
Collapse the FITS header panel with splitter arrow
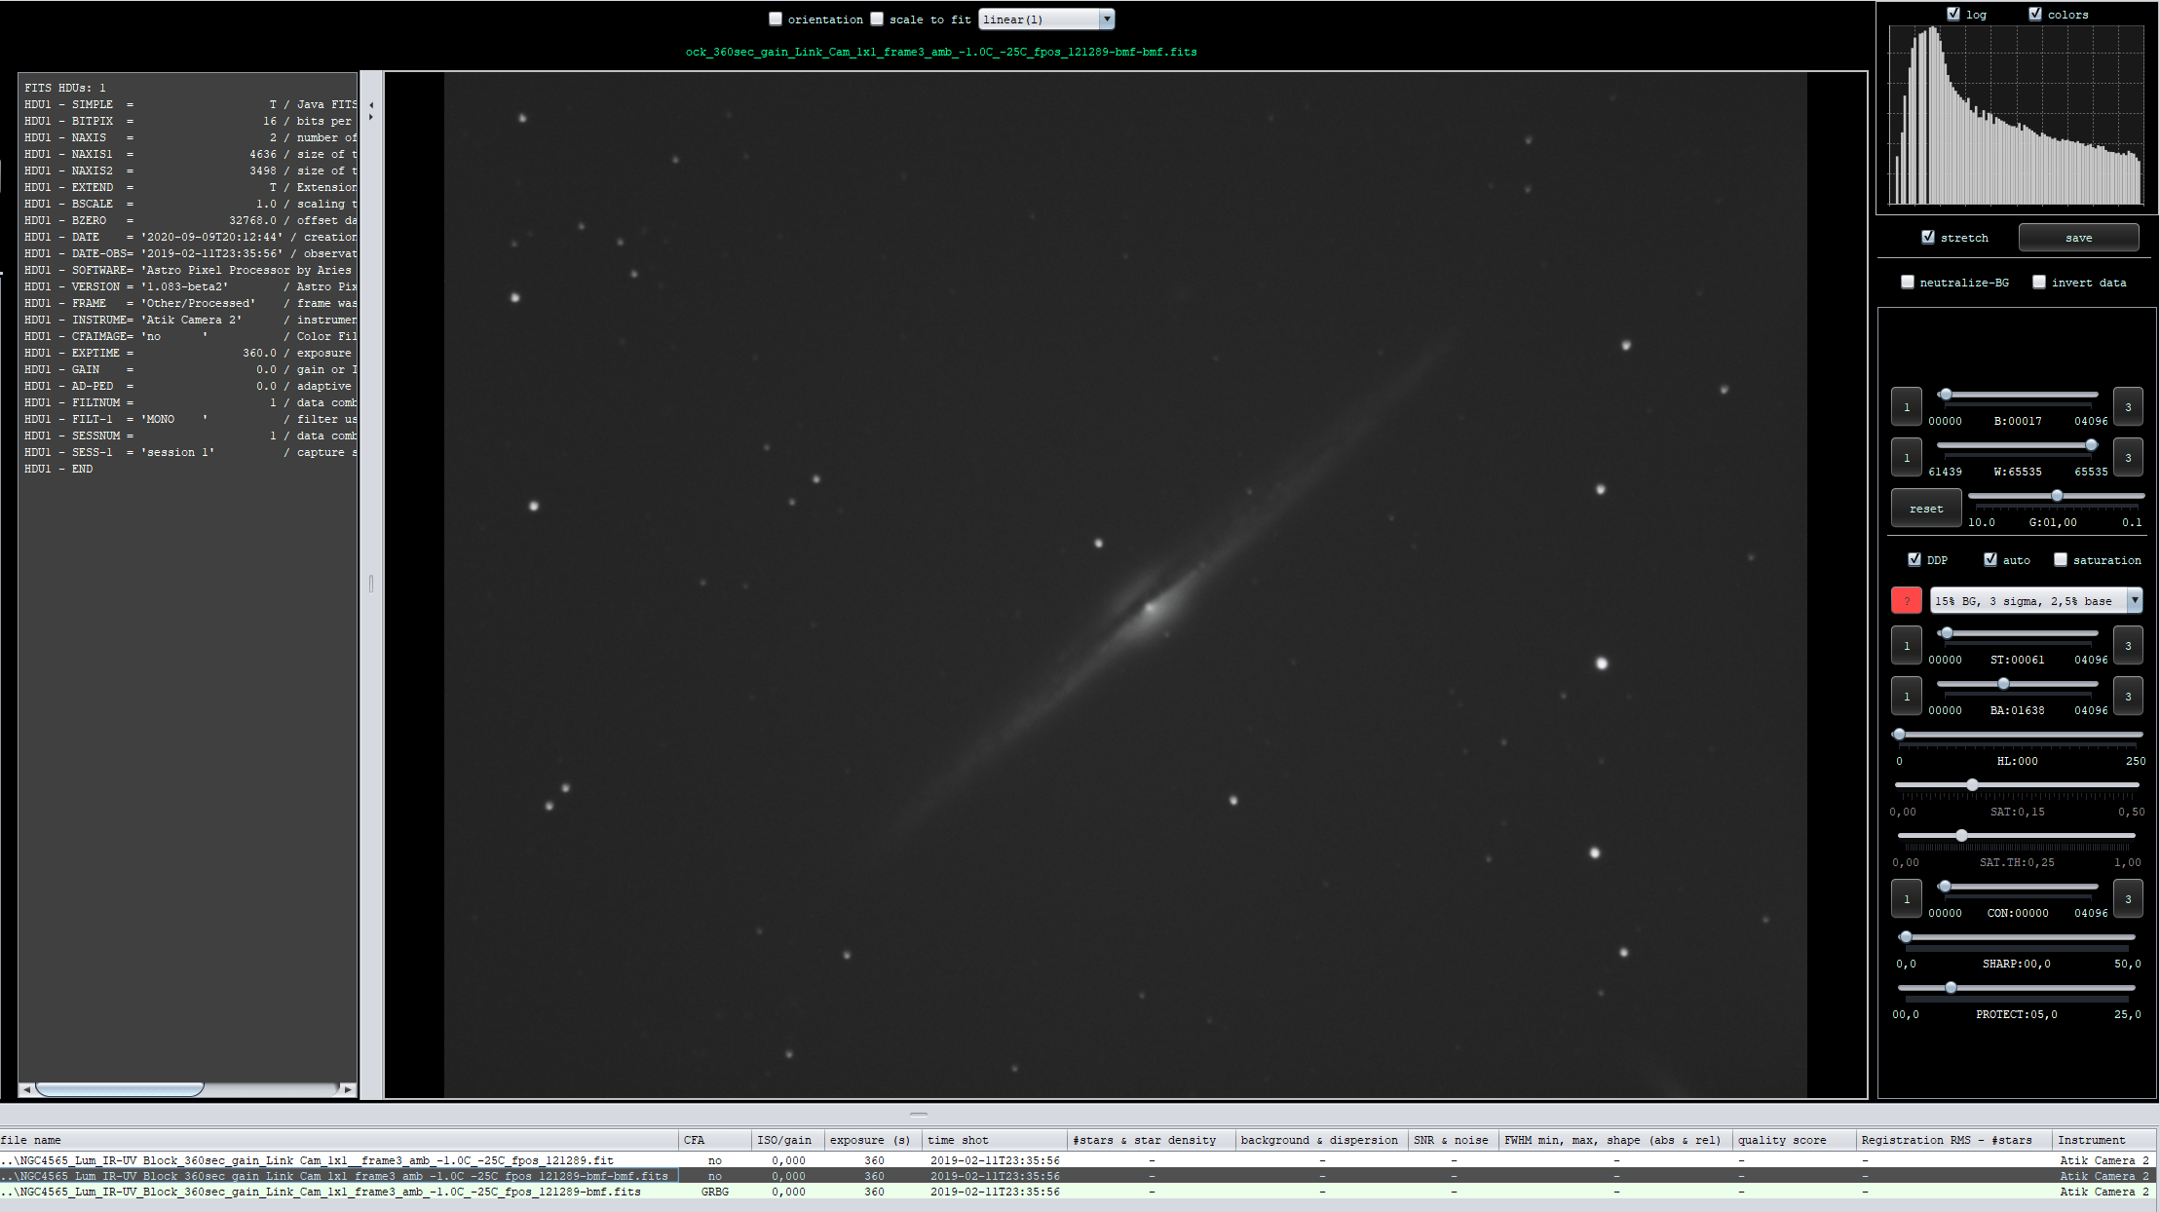371,104
